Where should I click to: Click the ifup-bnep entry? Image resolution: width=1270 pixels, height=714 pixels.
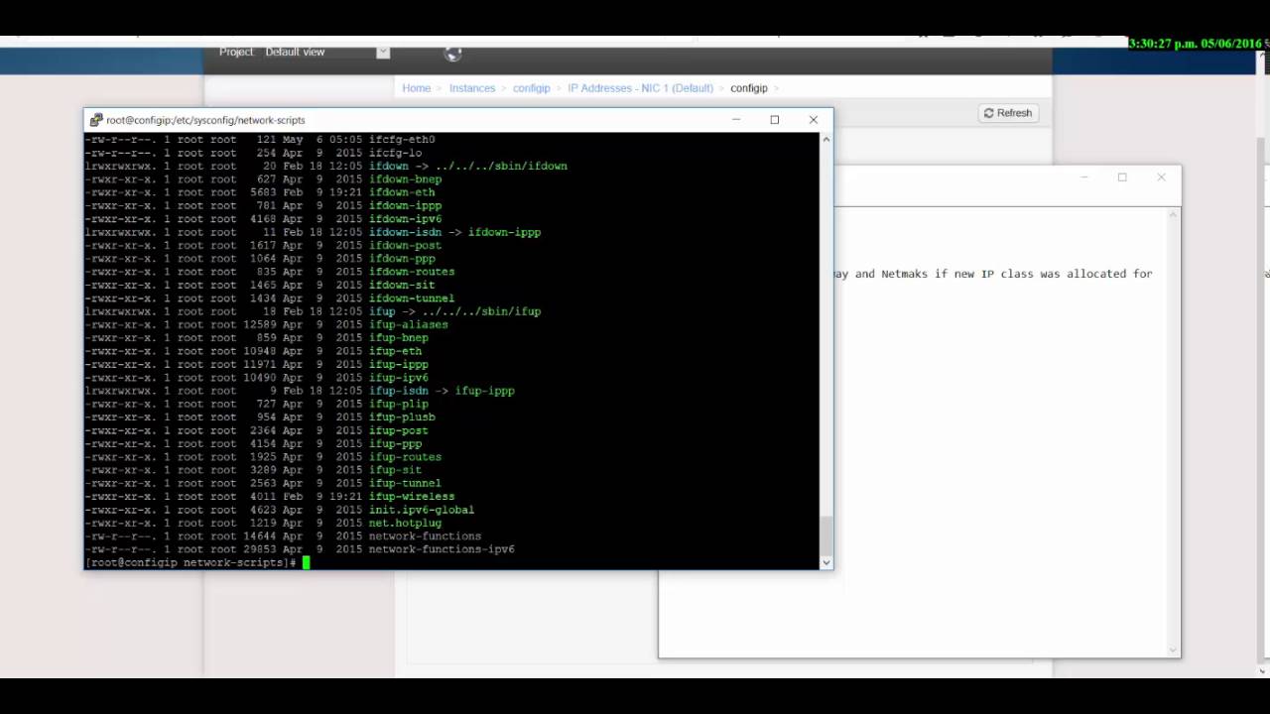pos(398,338)
